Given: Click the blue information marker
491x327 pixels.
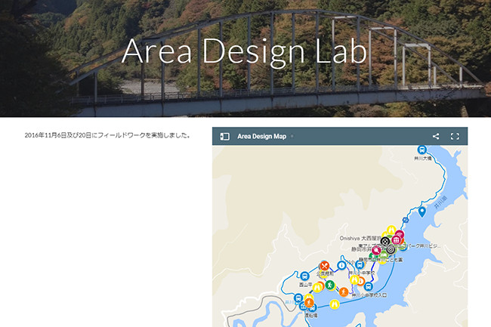Looking at the screenshot, I should tap(341, 266).
